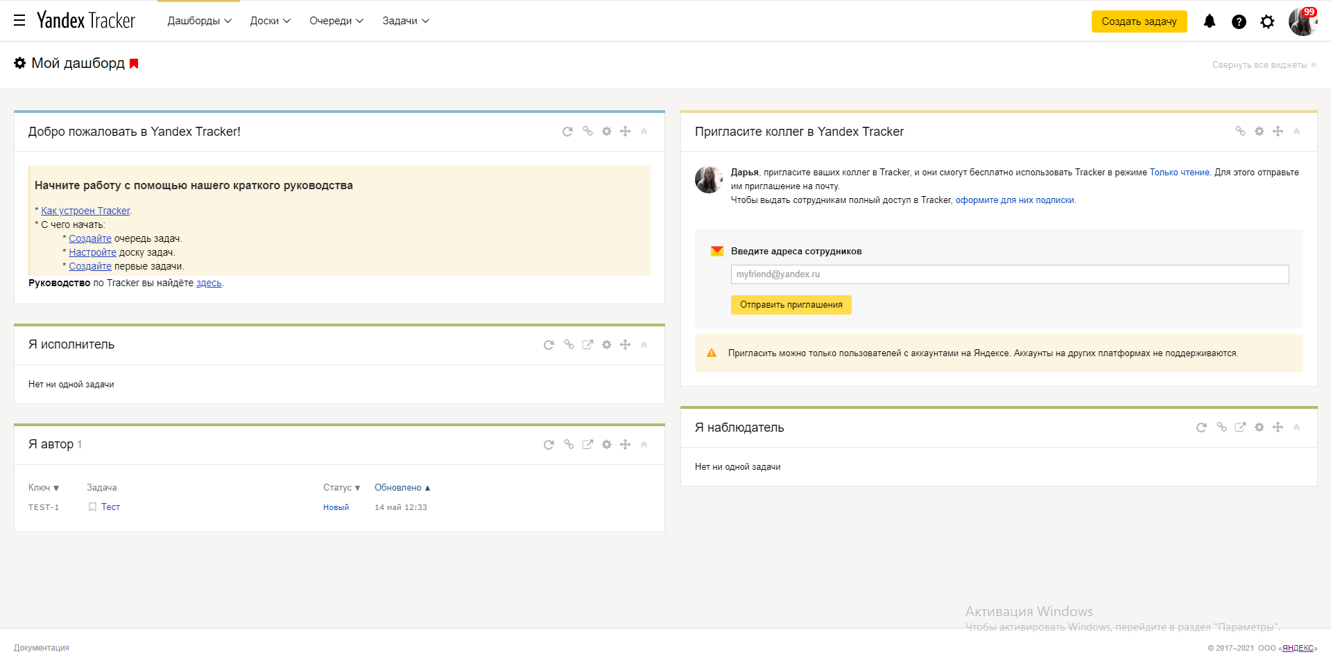
Task: Copy link of Добро пожаловать widget
Action: tap(587, 131)
